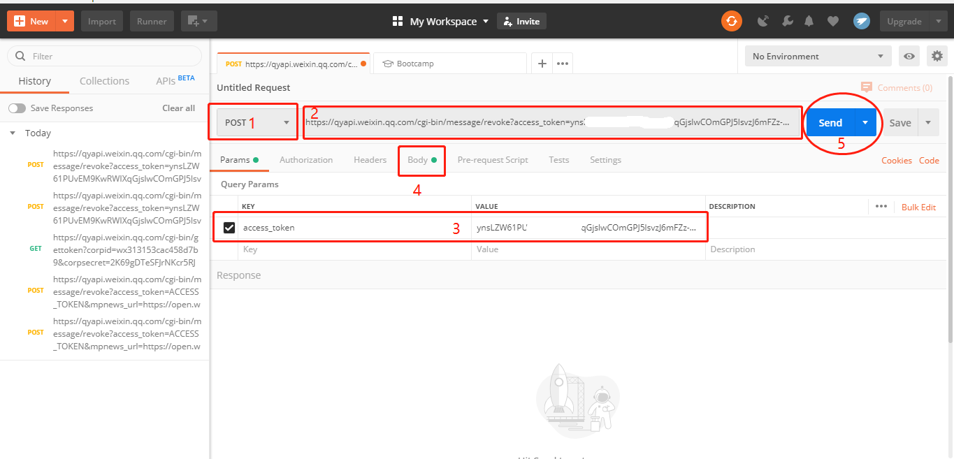Click the orange sync status icon

pyautogui.click(x=731, y=21)
